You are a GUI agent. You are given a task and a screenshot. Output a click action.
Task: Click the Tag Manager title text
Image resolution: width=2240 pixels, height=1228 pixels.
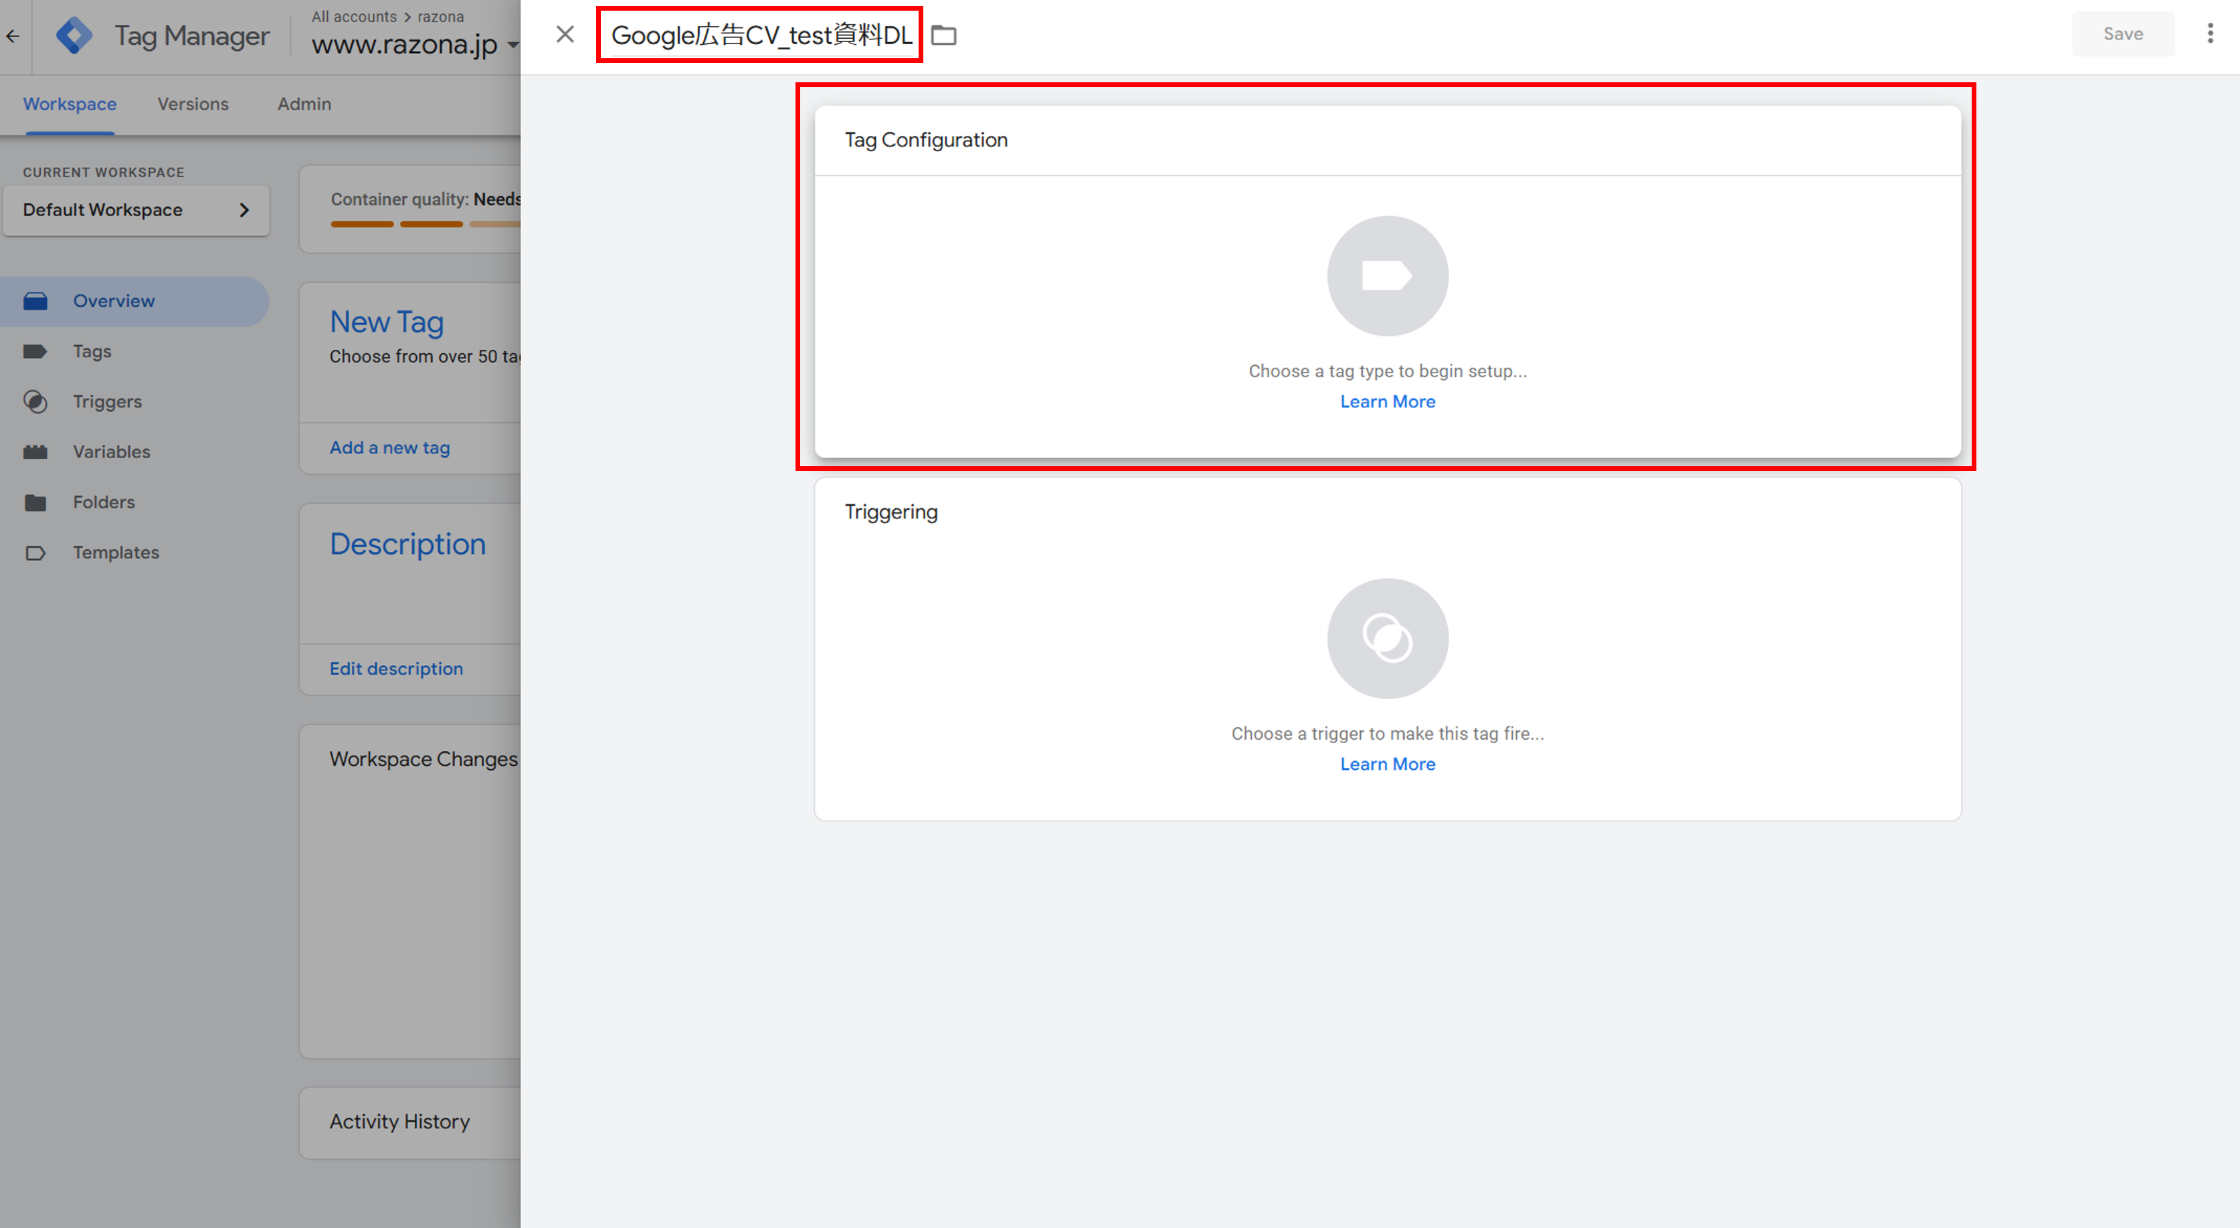tap(192, 35)
